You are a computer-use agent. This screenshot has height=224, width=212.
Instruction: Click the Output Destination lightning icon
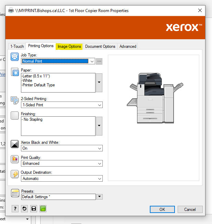[x=15, y=174]
